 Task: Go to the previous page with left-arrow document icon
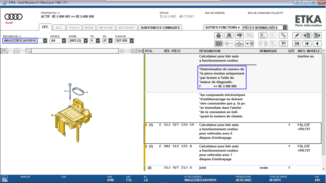(x=307, y=35)
